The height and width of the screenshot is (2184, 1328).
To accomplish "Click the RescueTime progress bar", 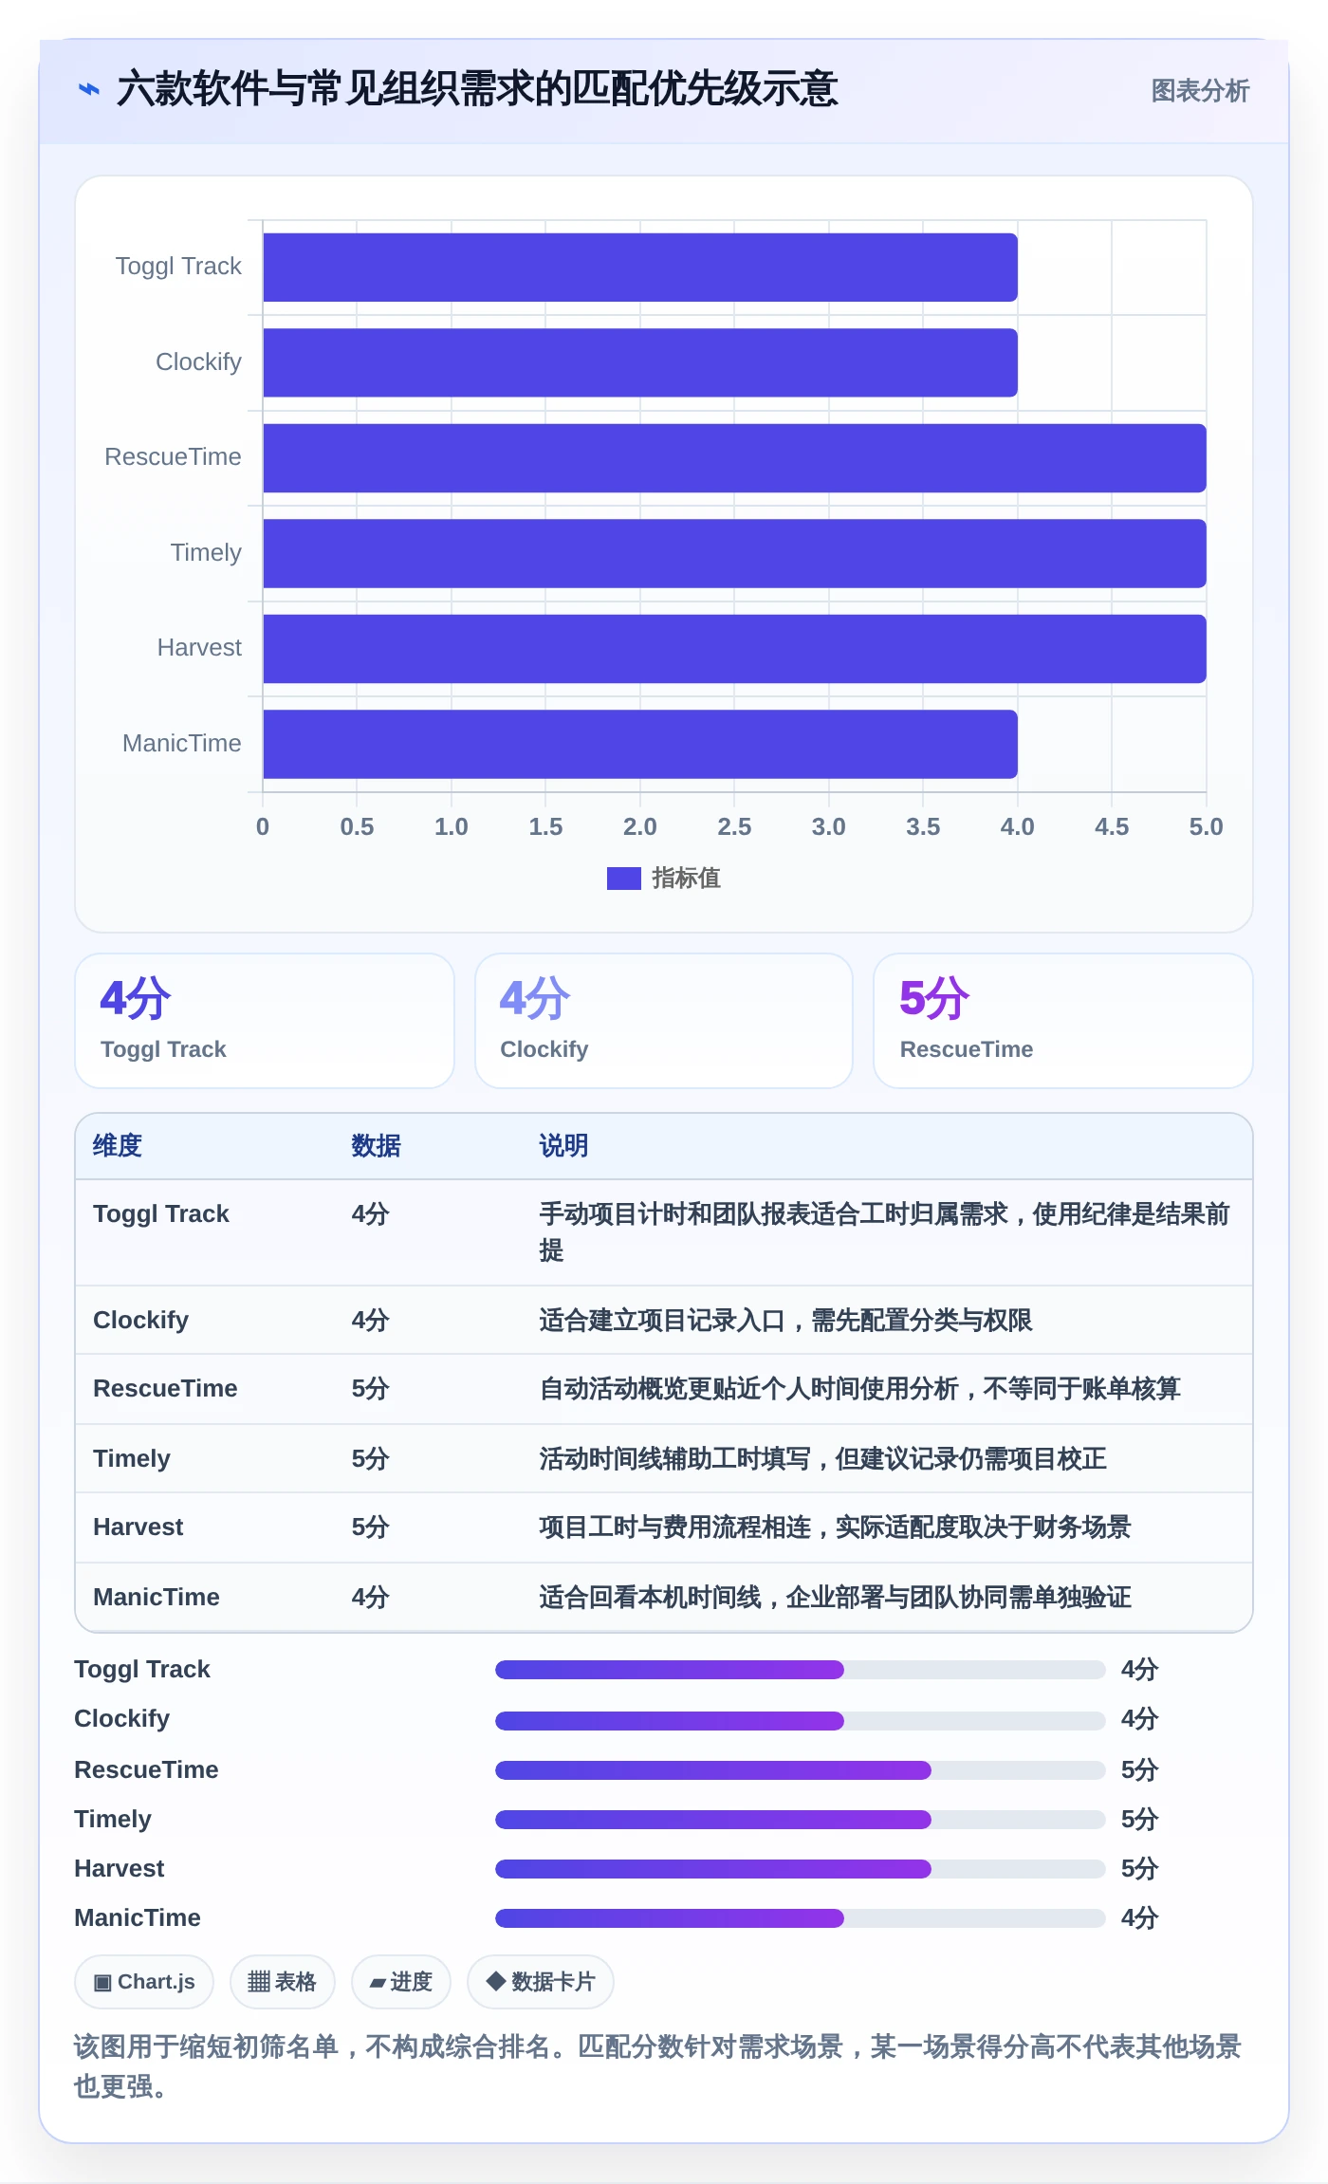I will [800, 1770].
